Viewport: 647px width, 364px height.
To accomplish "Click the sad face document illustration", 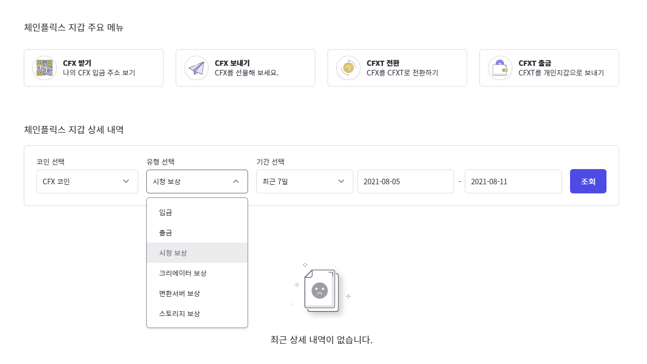I will point(320,291).
